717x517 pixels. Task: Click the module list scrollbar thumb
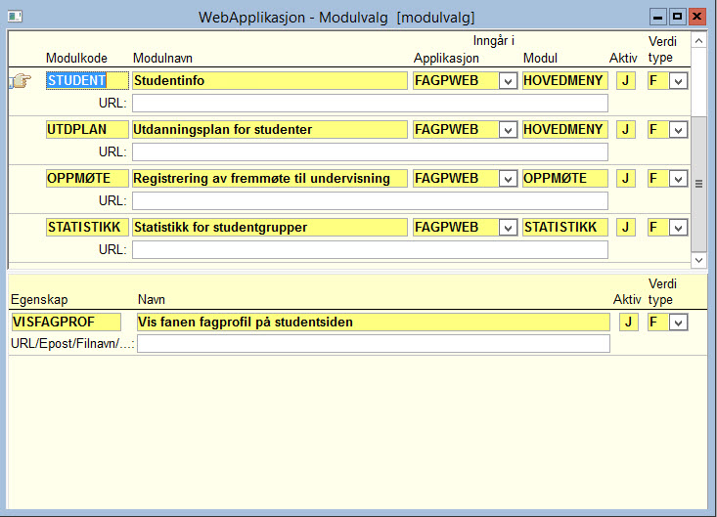pos(698,184)
